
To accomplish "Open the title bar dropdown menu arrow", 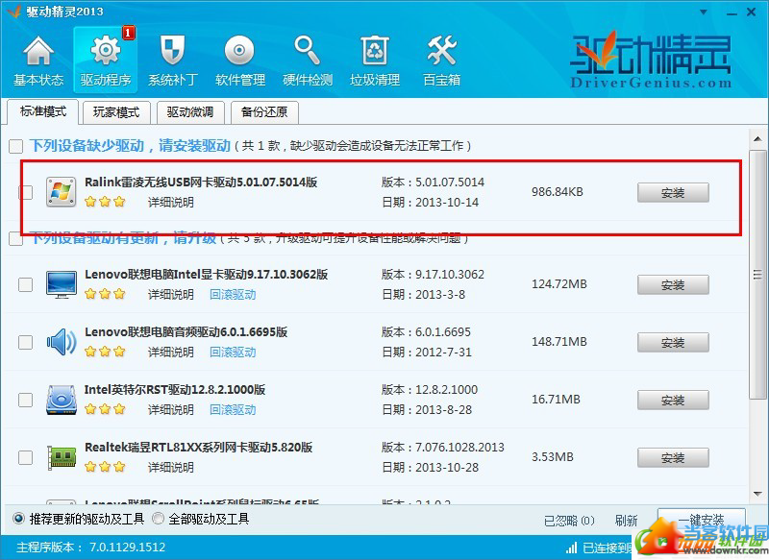I will click(704, 12).
